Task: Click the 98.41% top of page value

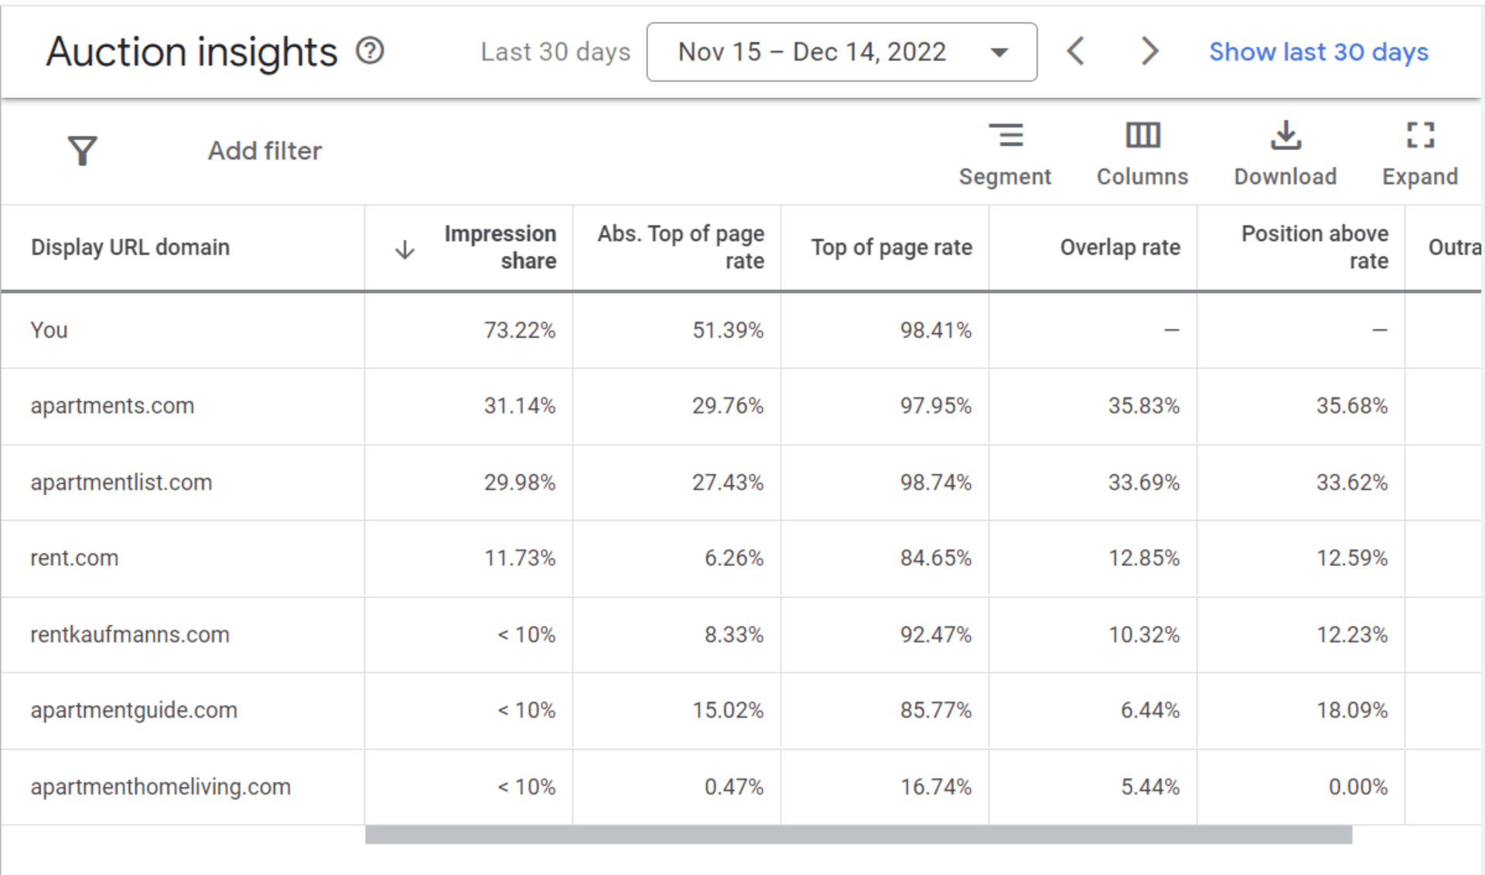Action: coord(936,330)
